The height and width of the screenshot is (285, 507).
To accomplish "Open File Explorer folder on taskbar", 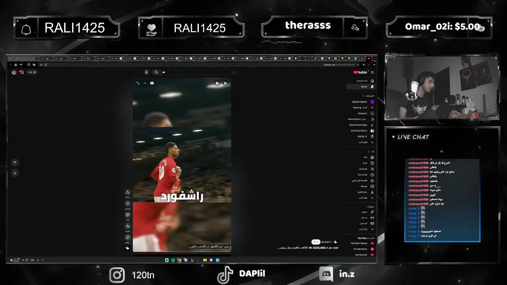I will [x=205, y=260].
